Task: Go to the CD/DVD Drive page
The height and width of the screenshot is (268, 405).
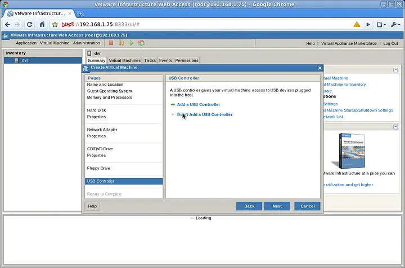Action: [x=100, y=149]
